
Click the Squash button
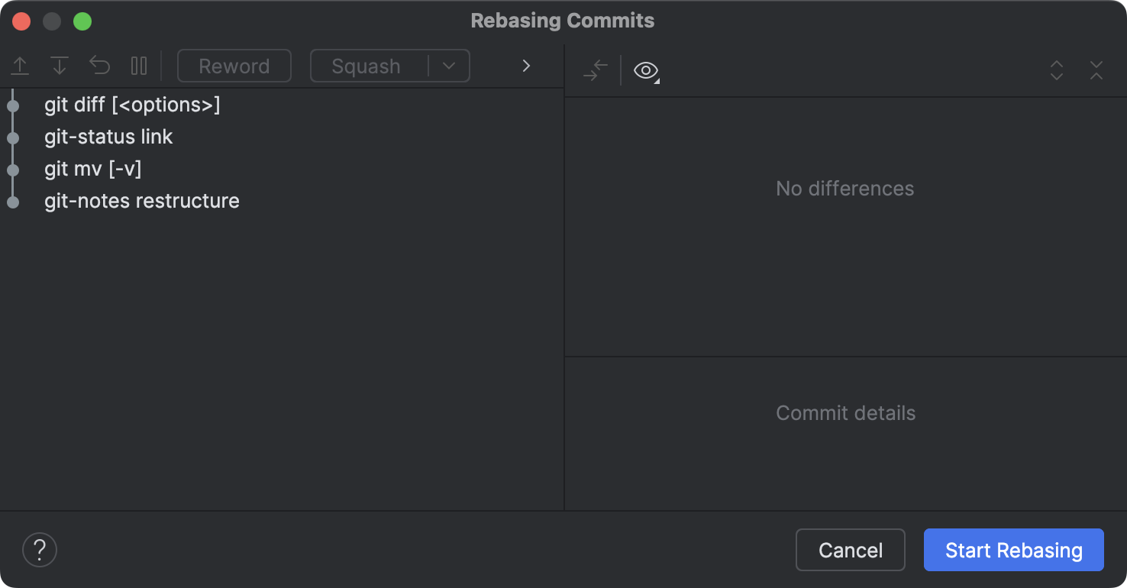click(367, 66)
